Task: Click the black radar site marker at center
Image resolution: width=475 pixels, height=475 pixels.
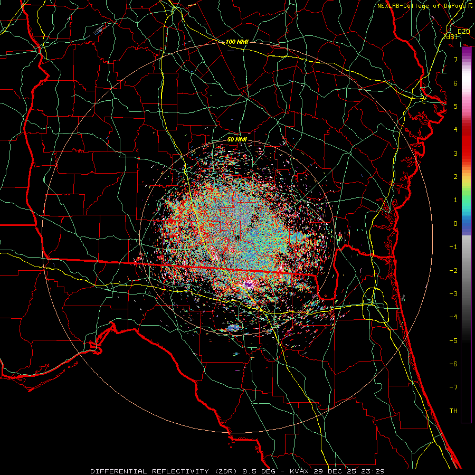Action: click(x=238, y=238)
